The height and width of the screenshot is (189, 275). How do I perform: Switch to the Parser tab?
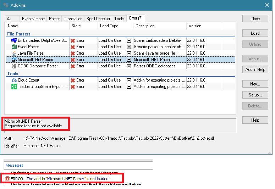(x=54, y=19)
